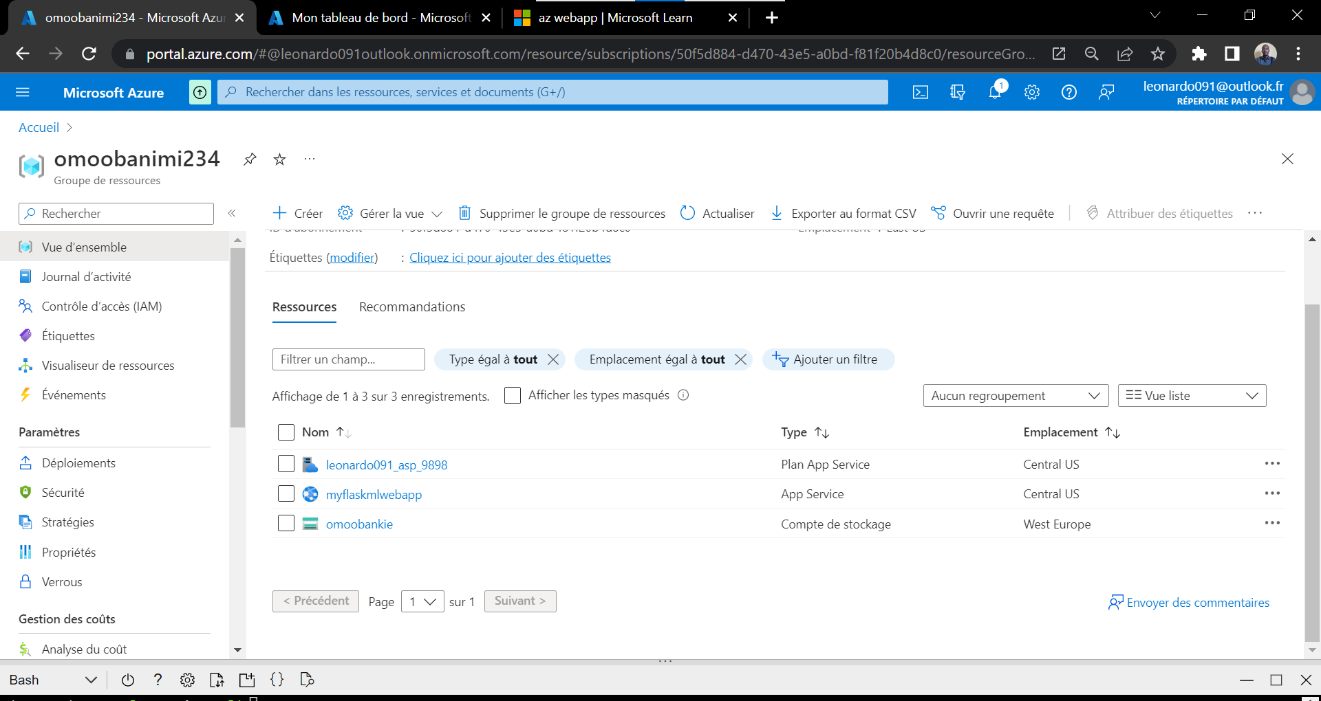Check the checkbox for myflaskmlwebapp row
Image resolution: width=1321 pixels, height=701 pixels.
coord(286,493)
